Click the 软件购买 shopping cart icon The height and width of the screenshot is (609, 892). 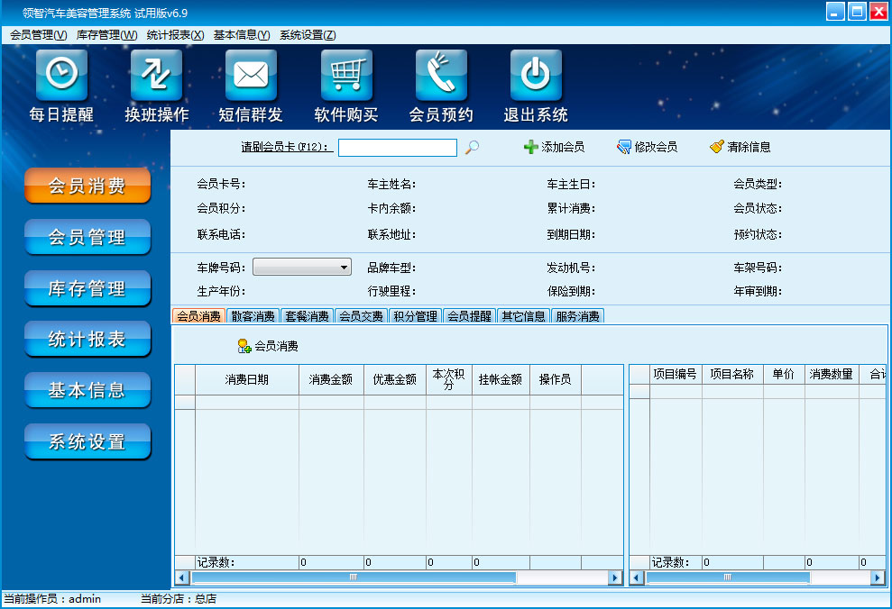(x=346, y=75)
